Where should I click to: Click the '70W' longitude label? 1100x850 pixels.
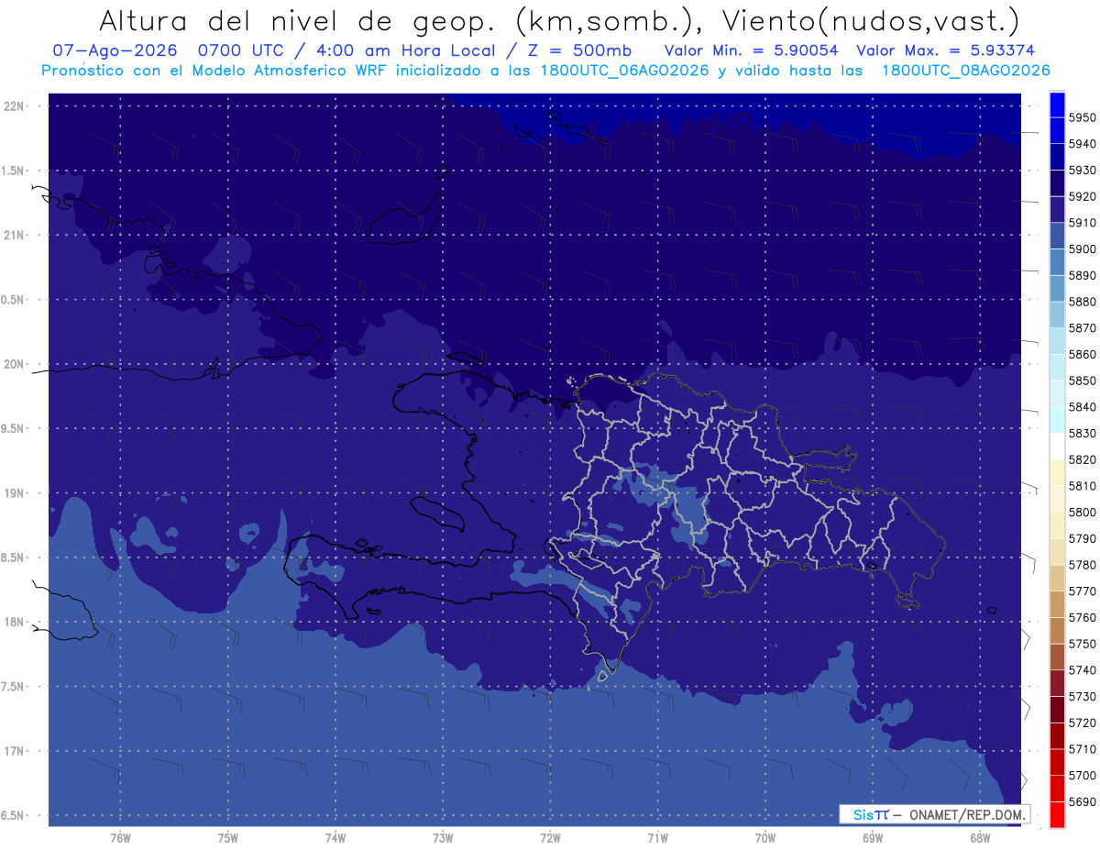click(x=765, y=837)
